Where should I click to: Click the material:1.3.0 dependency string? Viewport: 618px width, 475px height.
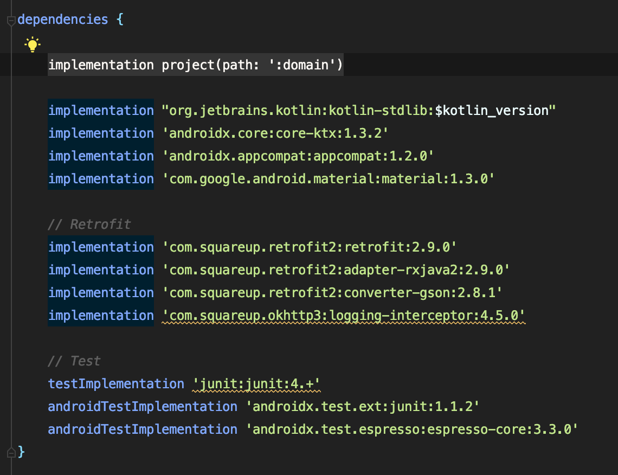click(329, 179)
